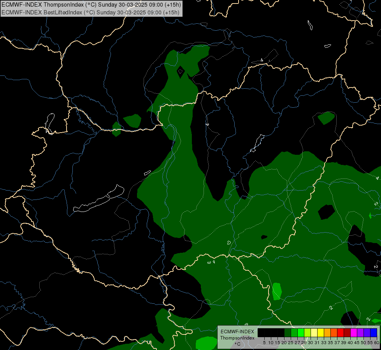Pick the bright red 37–39 legend swatch

tap(341, 332)
